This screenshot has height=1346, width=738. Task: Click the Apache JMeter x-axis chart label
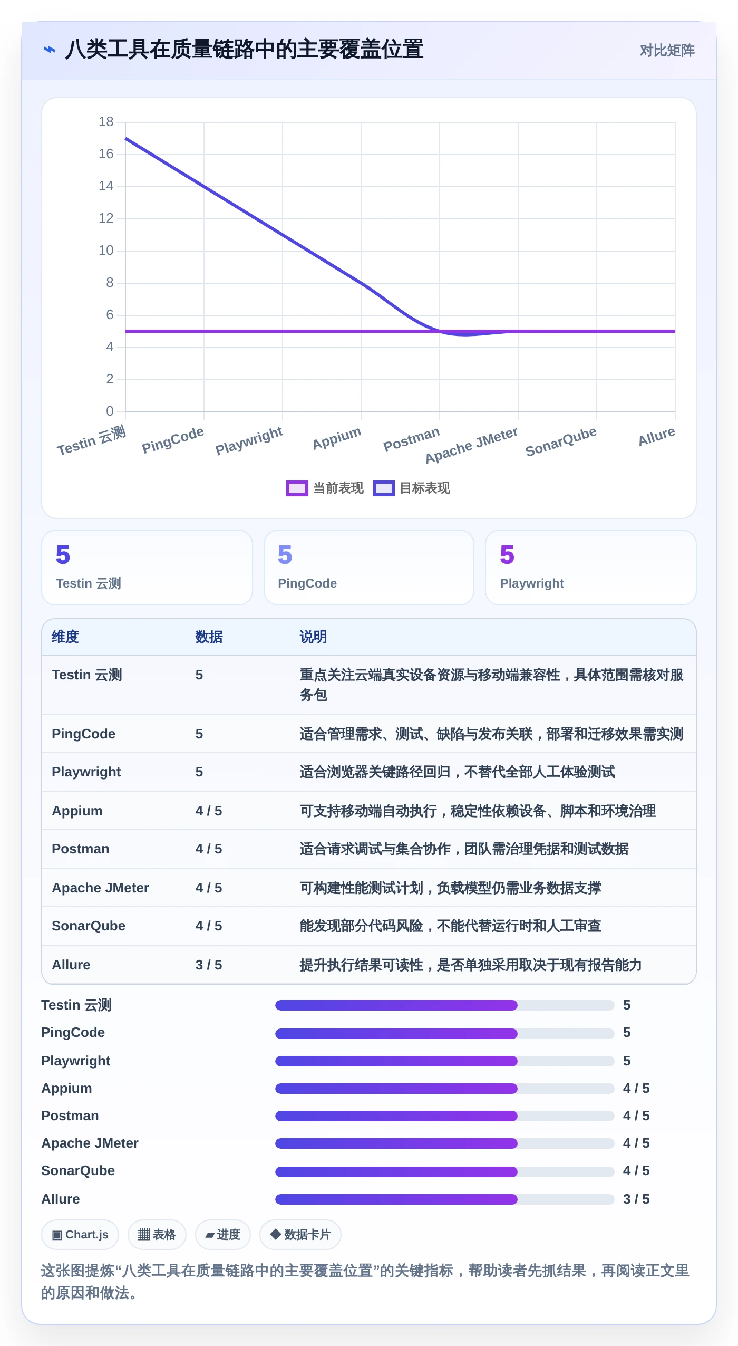471,446
